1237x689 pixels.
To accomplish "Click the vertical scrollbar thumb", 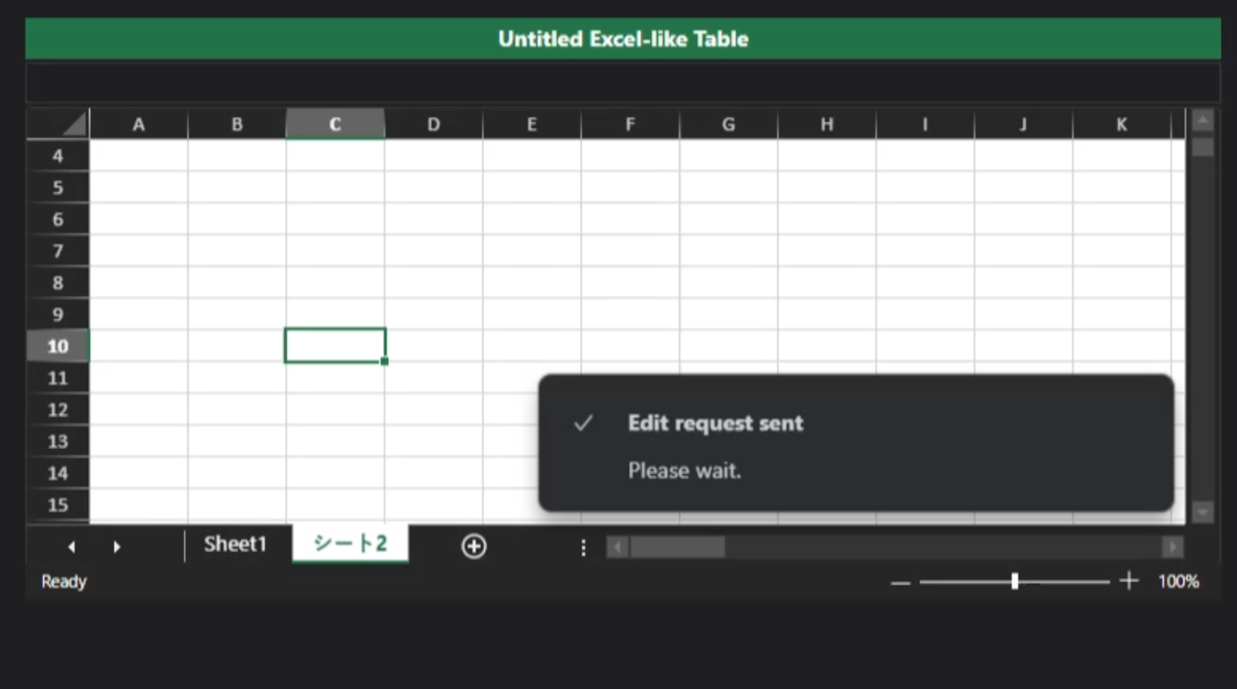I will point(1203,148).
